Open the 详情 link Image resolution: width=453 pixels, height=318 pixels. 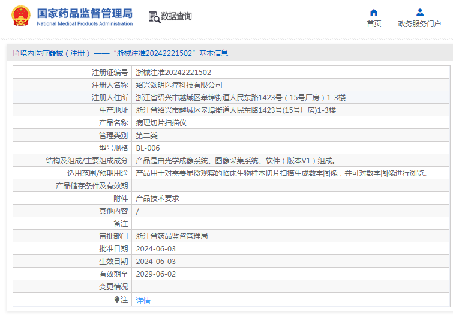[143, 301]
